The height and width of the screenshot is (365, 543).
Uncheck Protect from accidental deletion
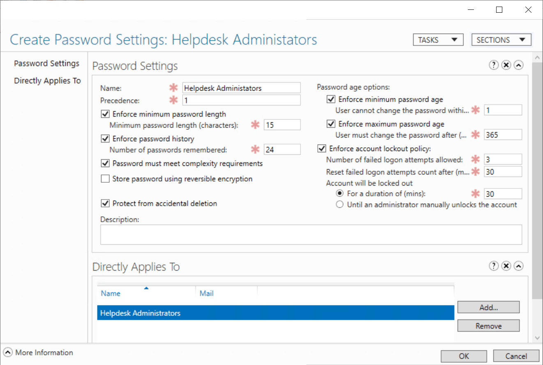[x=106, y=203]
